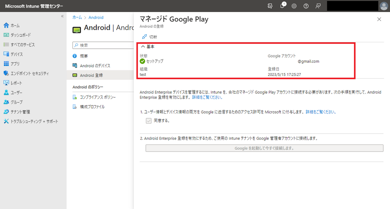Open feedback icon in top bar
The image size is (390, 209).
(x=318, y=6)
